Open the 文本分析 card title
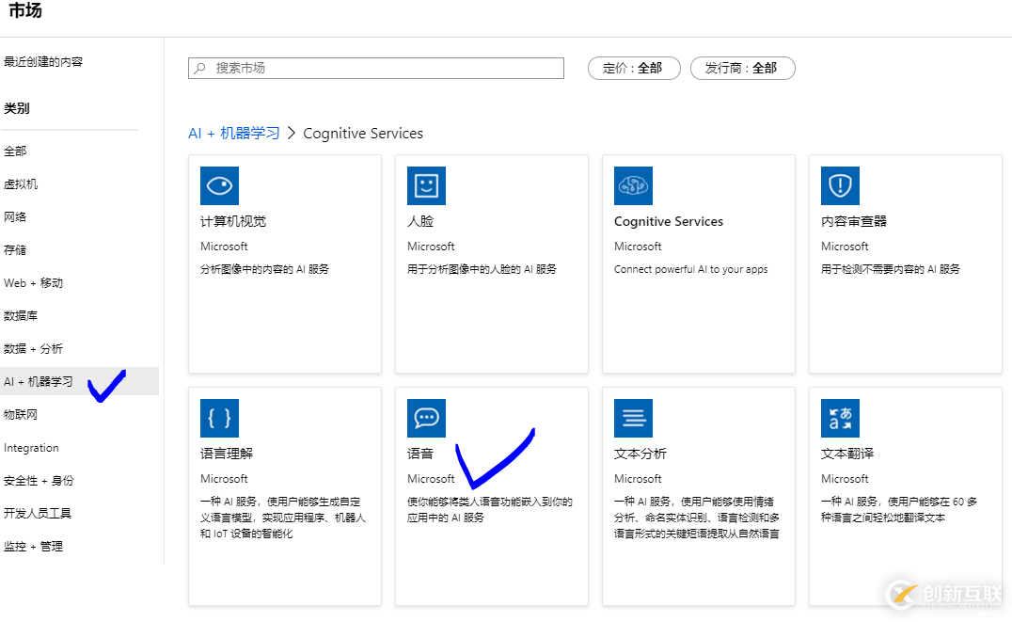The image size is (1012, 622). pos(640,455)
